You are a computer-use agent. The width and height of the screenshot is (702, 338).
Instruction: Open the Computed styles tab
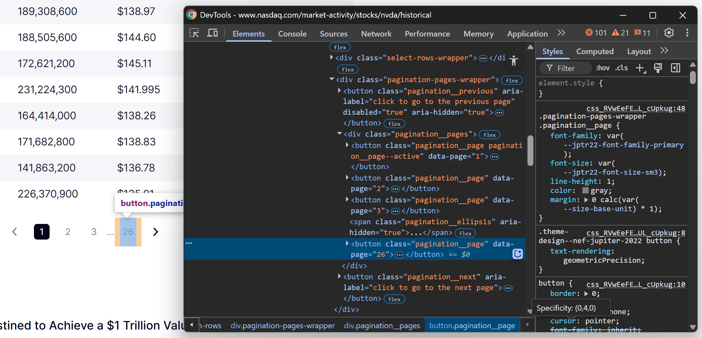point(595,51)
